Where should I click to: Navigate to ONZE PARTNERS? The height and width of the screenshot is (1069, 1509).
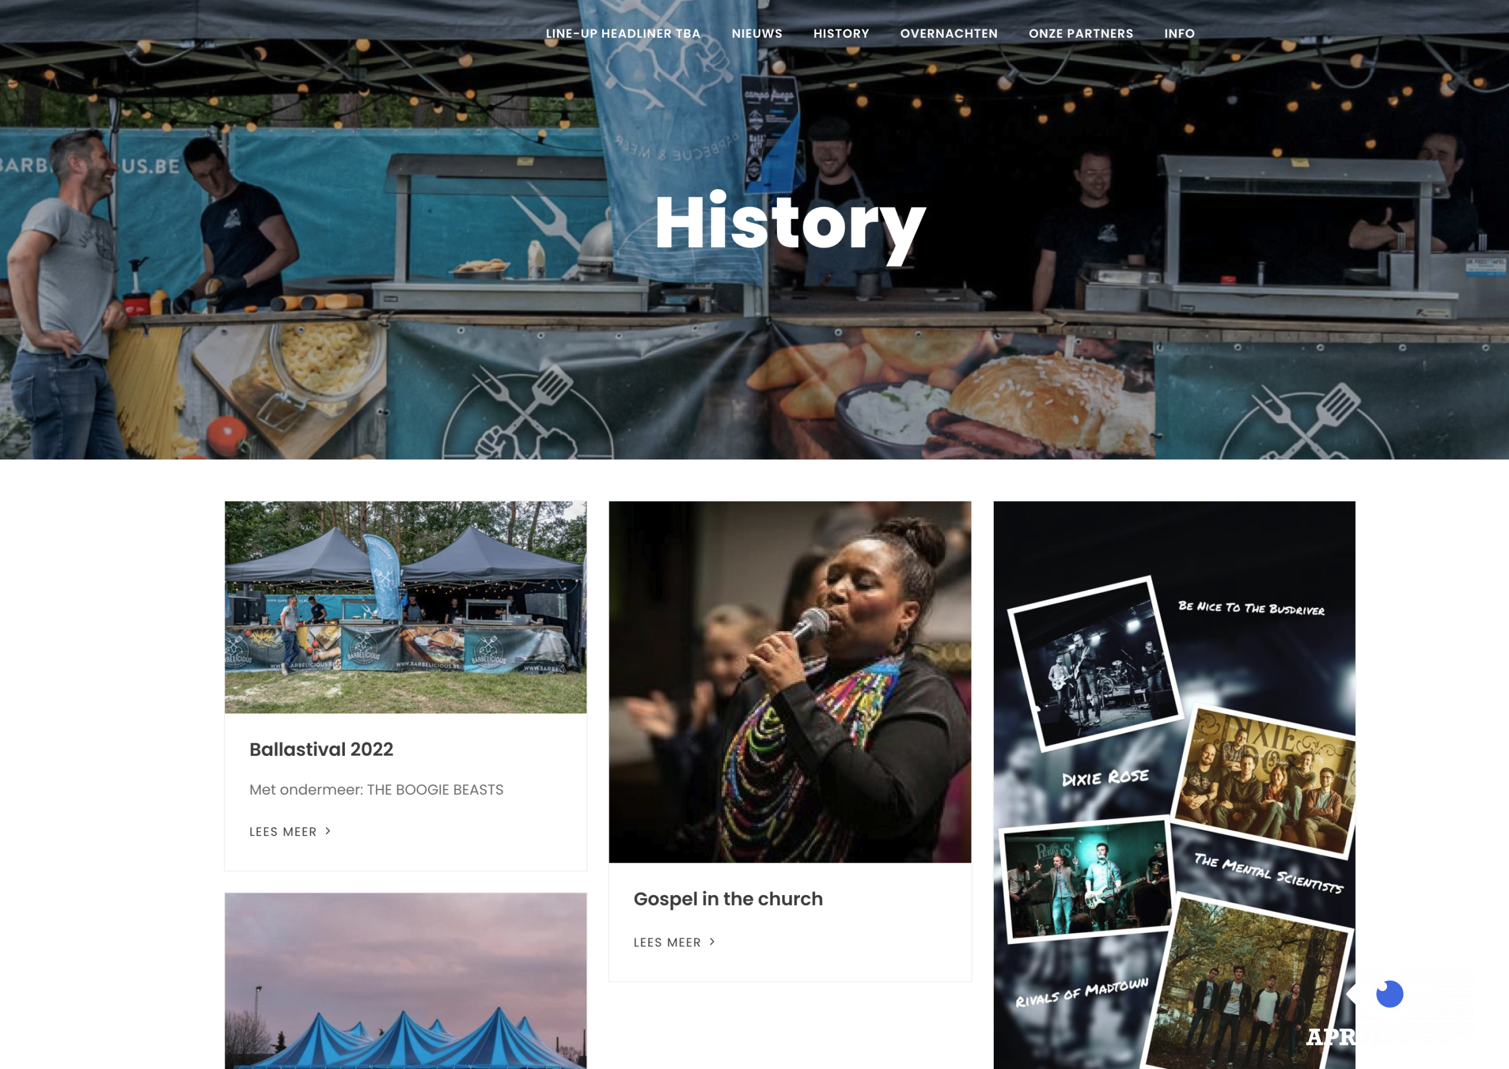(1080, 34)
